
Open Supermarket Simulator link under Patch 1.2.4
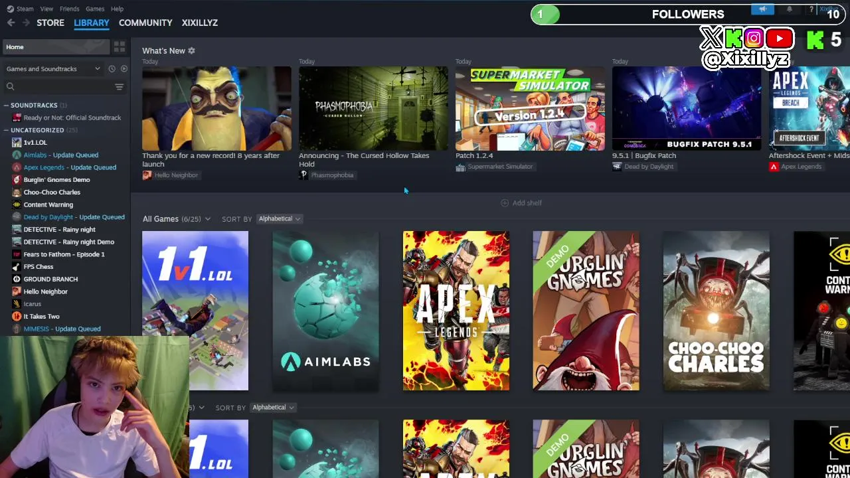click(495, 167)
